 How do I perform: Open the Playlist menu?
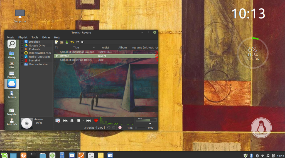pyautogui.click(x=23, y=37)
